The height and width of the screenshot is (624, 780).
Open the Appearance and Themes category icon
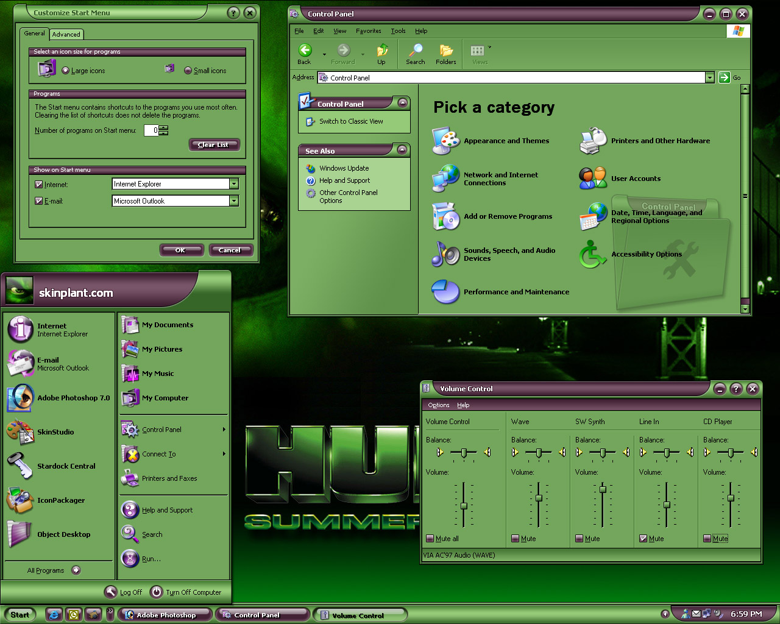[445, 141]
